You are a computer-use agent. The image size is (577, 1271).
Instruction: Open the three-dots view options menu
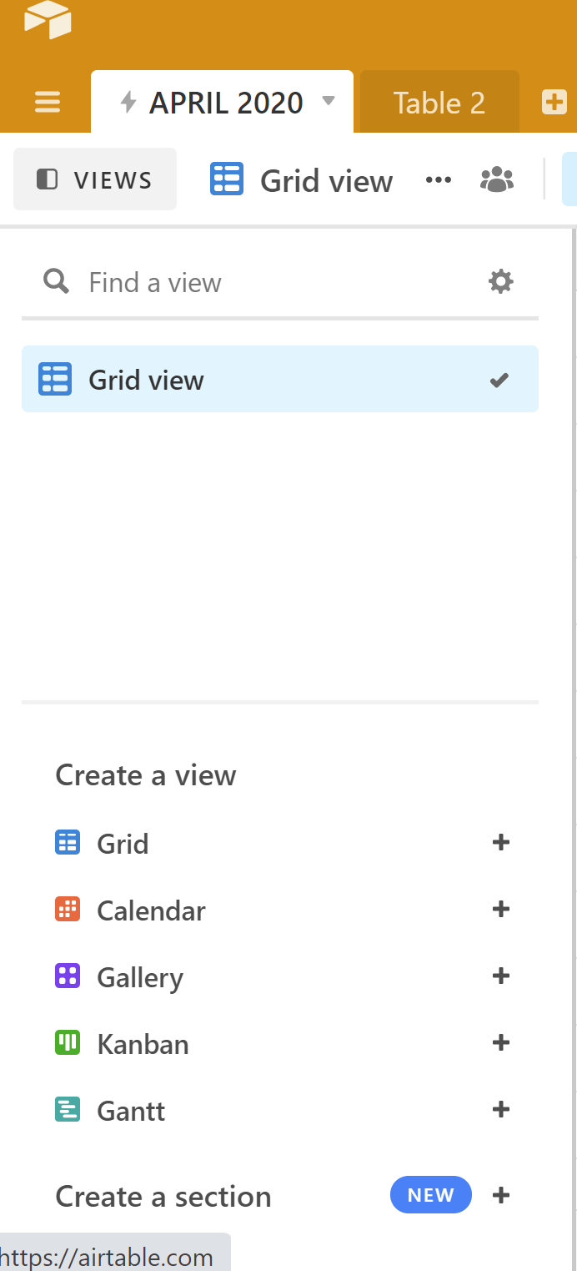tap(439, 180)
